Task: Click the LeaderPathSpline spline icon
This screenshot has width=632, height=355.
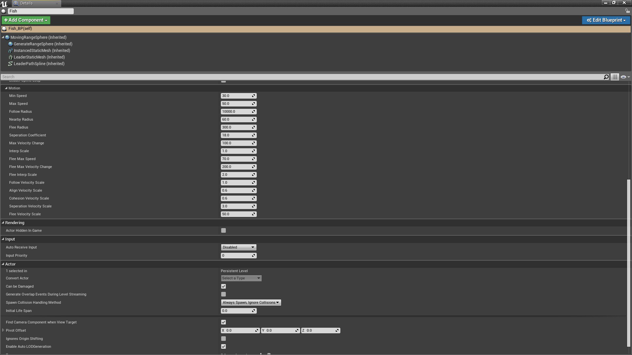Action: click(10, 63)
